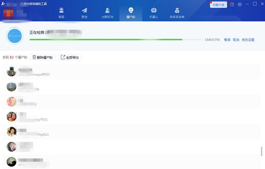Image resolution: width=265 pixels, height=169 pixels.
Task: Select the first contact's avatar in list
Action: (x=12, y=72)
